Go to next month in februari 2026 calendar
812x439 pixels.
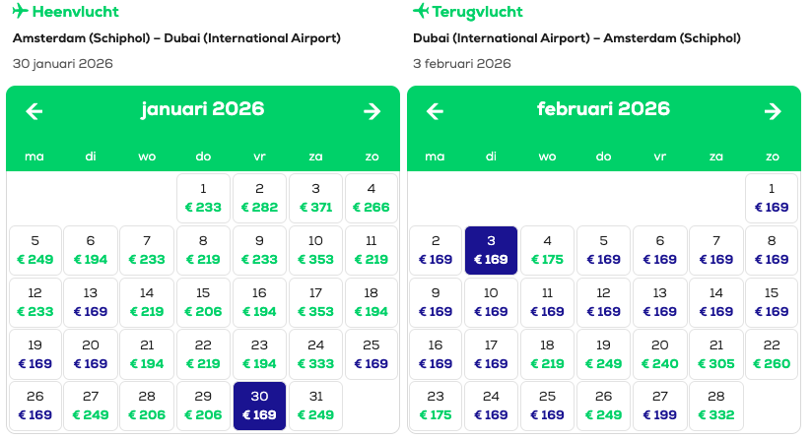click(773, 111)
